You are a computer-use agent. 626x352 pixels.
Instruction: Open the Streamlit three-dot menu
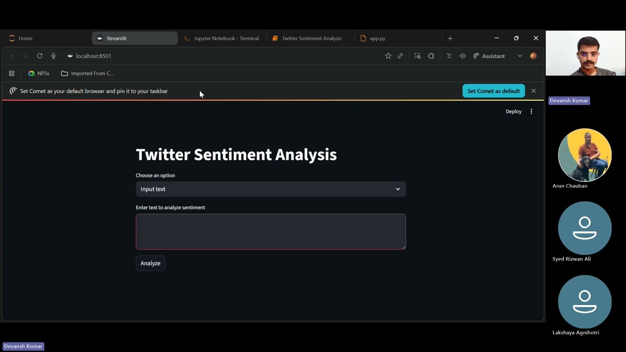(x=531, y=111)
